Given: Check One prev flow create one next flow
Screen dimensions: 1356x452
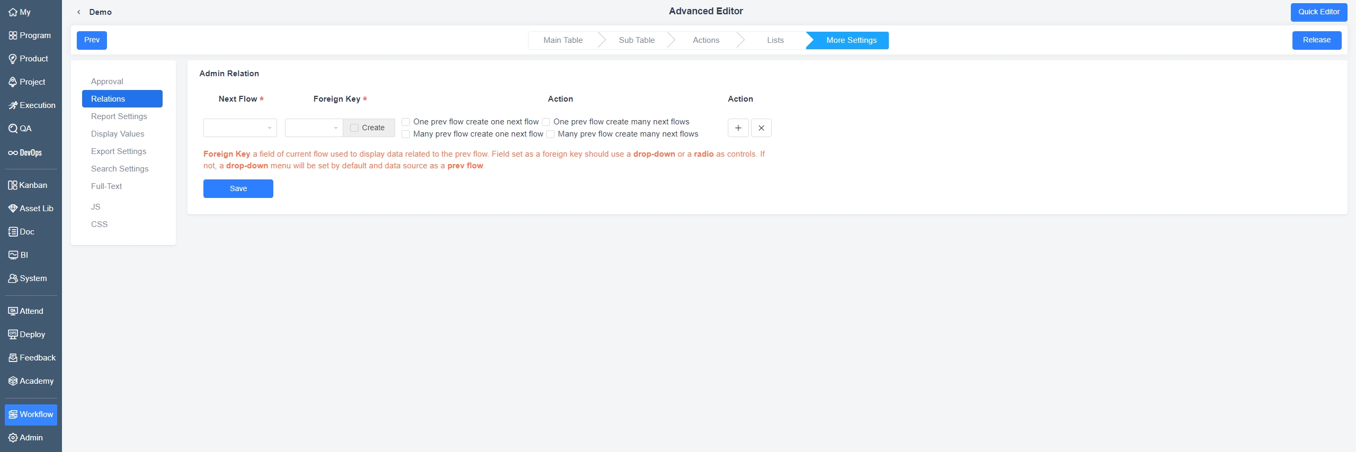Looking at the screenshot, I should click(x=406, y=122).
